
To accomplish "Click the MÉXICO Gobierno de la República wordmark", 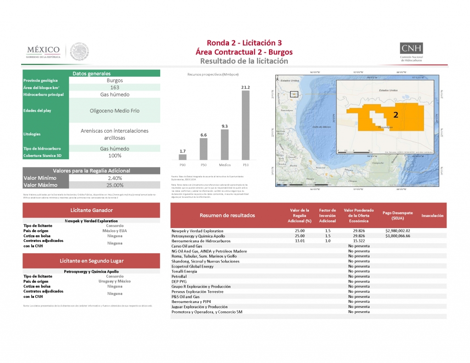I will point(43,51).
